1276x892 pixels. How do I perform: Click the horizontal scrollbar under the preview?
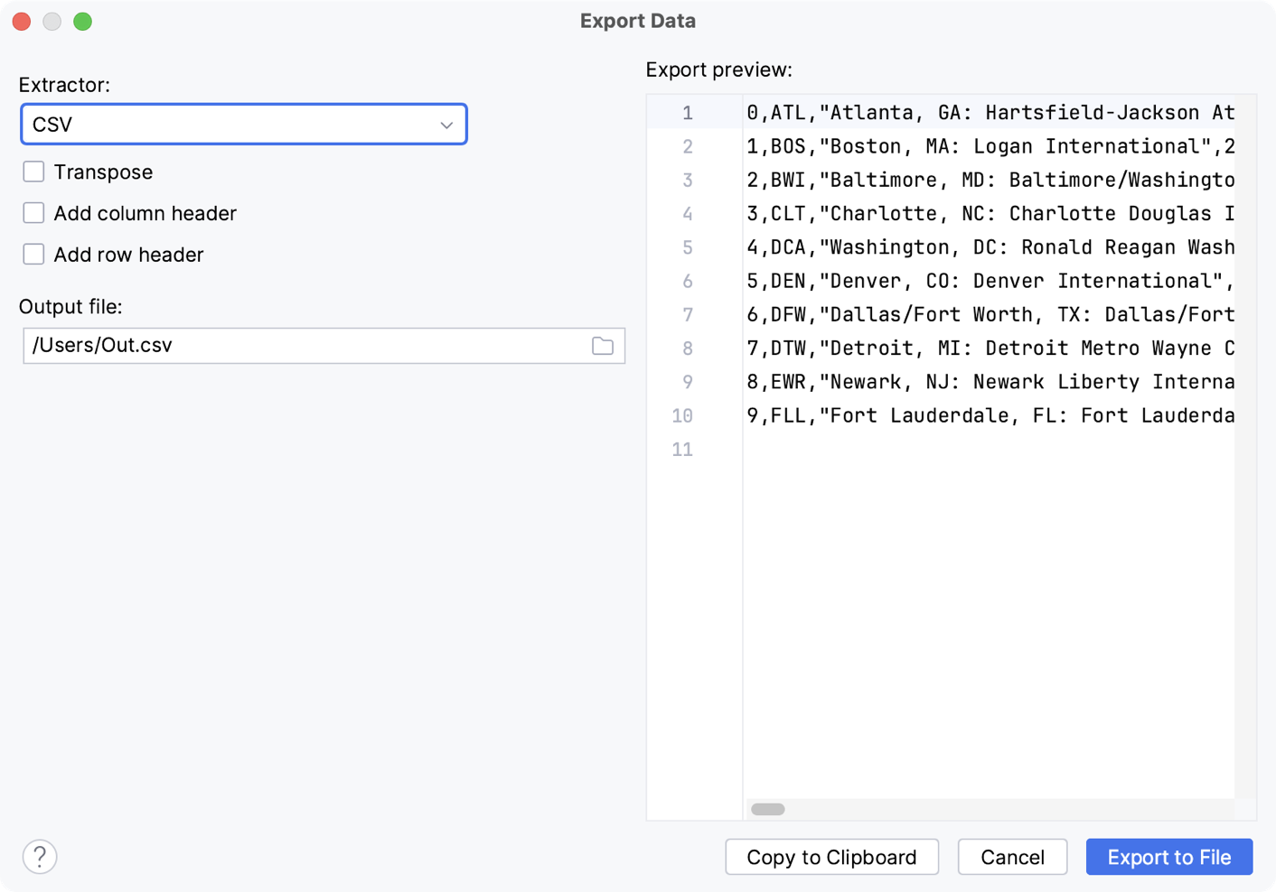(766, 809)
